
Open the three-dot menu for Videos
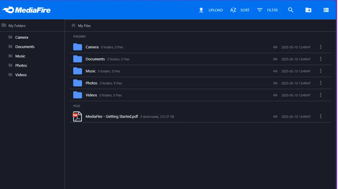(321, 95)
